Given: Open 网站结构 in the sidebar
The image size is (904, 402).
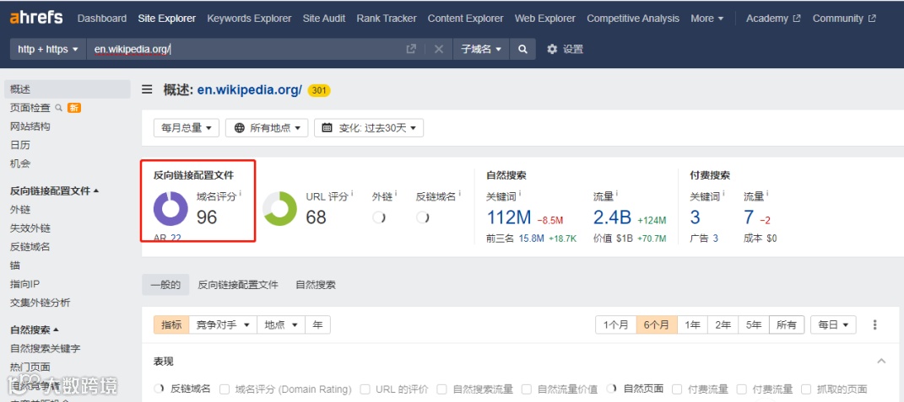Looking at the screenshot, I should click(30, 126).
